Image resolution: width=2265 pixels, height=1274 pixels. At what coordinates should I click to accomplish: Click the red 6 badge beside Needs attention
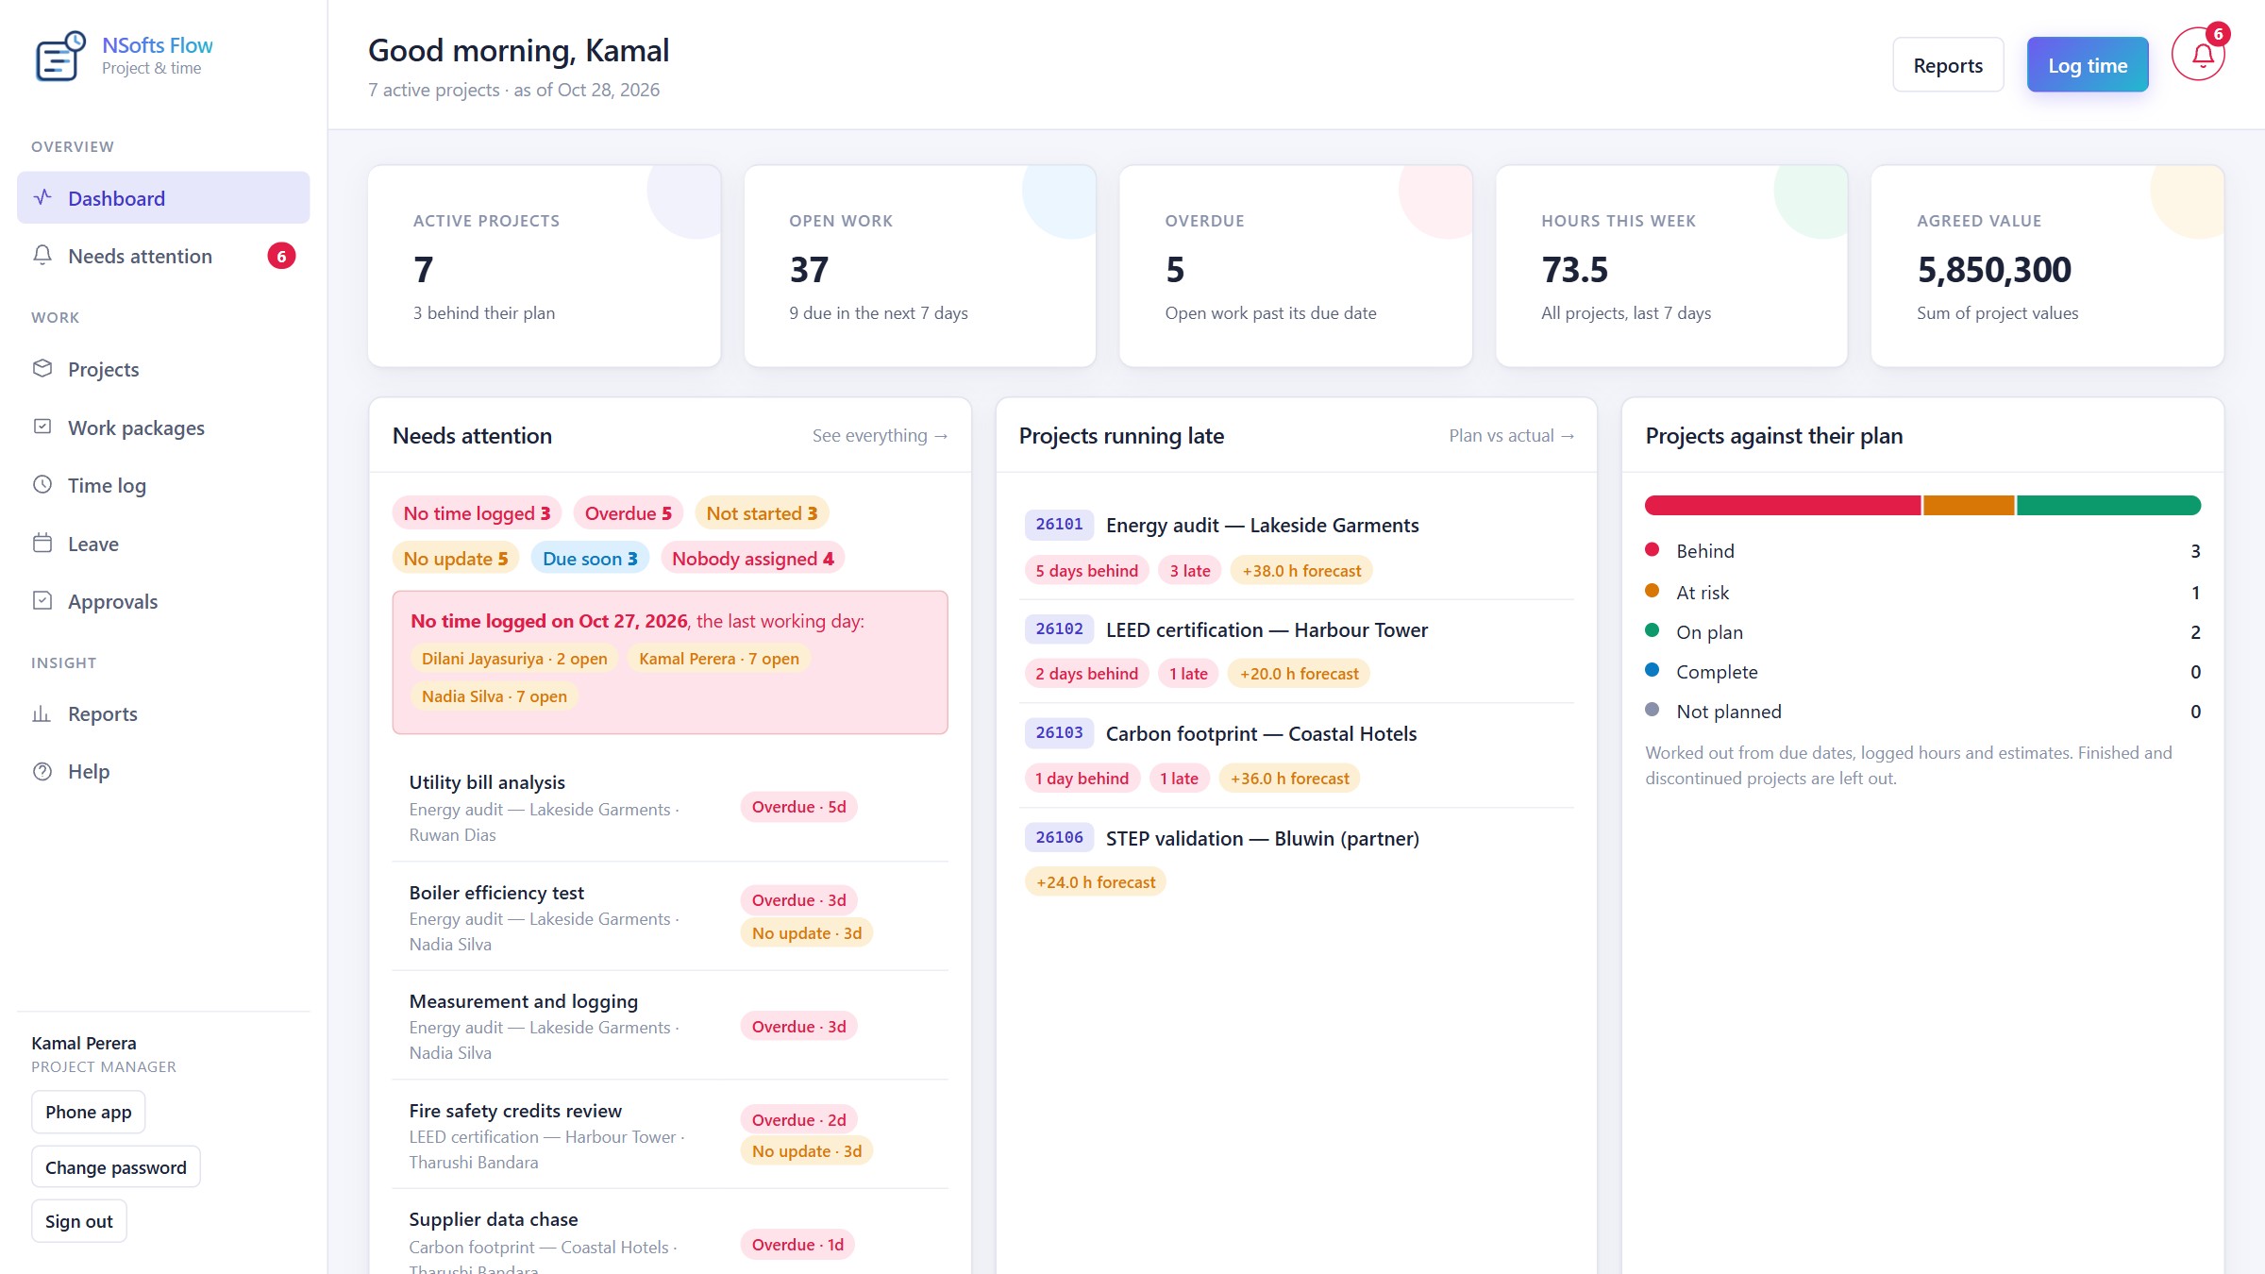[281, 256]
